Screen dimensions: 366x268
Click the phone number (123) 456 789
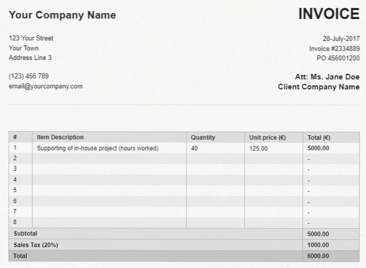click(x=29, y=76)
